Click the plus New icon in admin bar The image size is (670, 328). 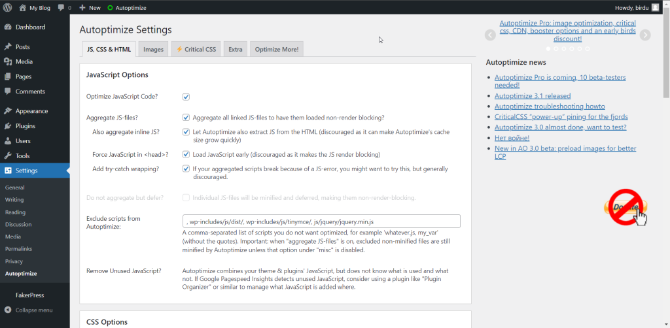pyautogui.click(x=82, y=7)
